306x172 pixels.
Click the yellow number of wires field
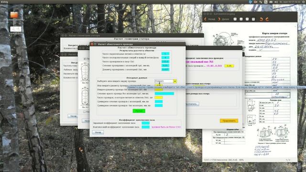(159, 97)
